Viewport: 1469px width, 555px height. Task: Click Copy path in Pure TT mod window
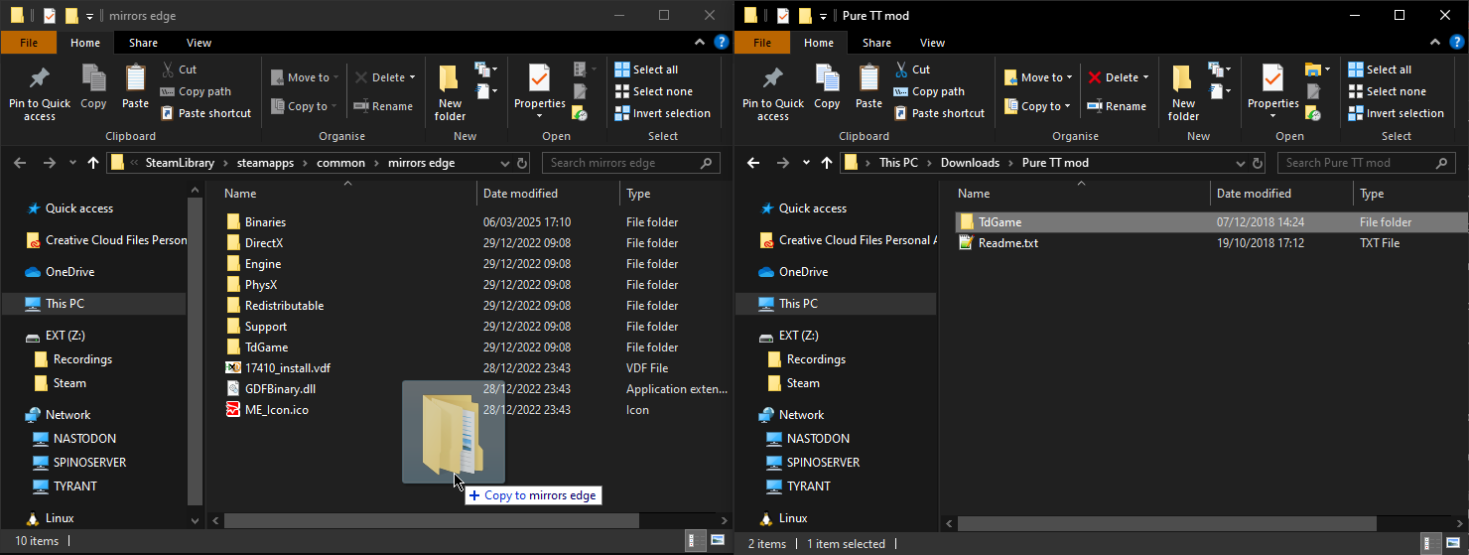pyautogui.click(x=929, y=91)
